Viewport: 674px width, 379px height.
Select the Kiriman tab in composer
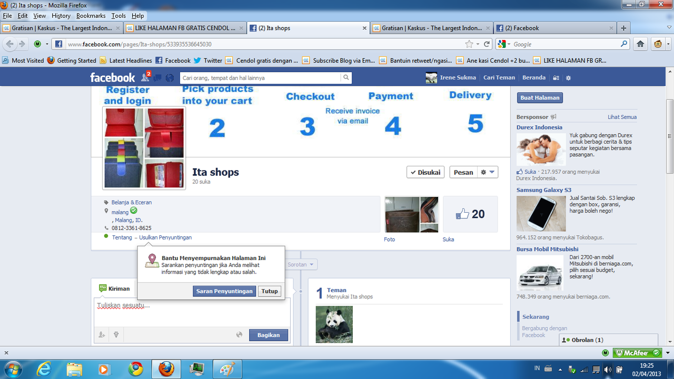(114, 288)
